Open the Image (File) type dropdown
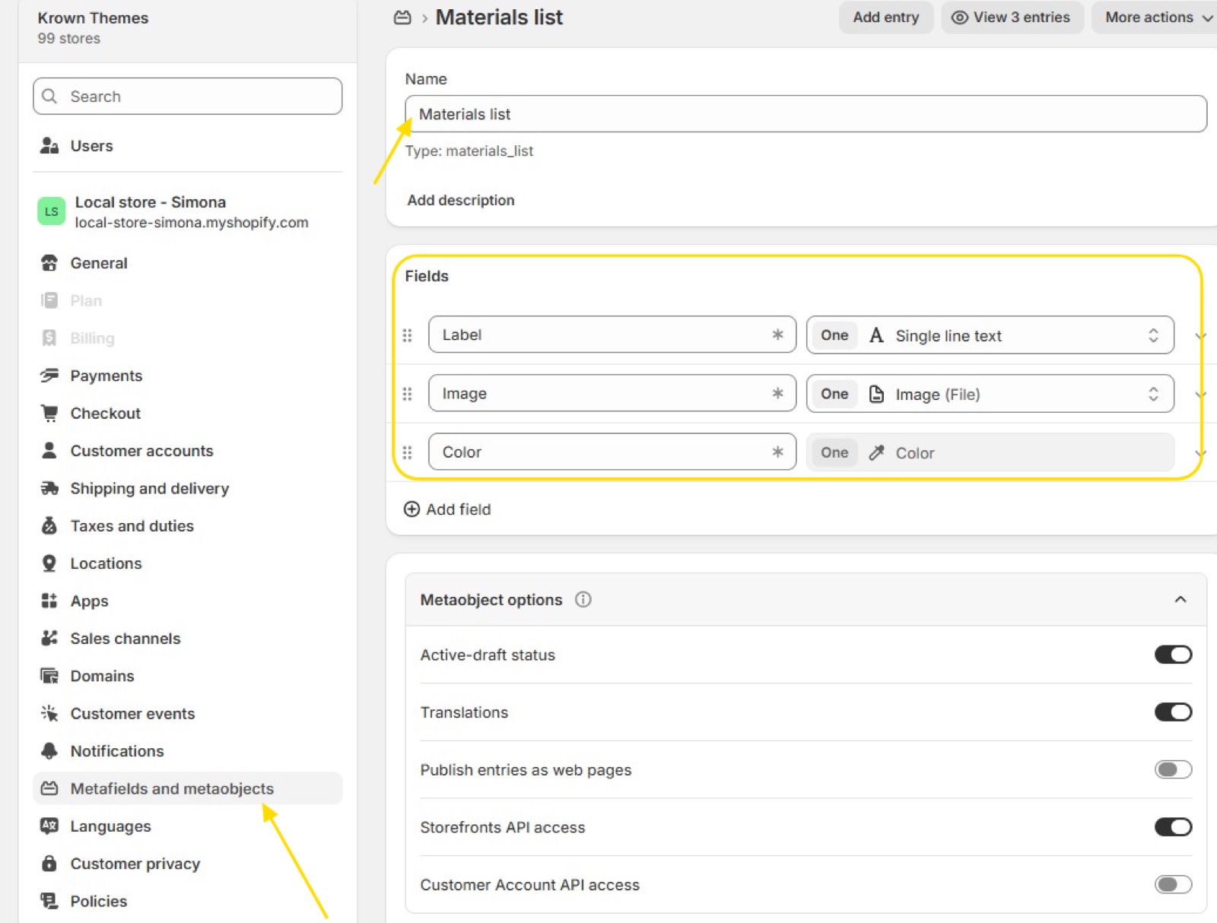The image size is (1217, 923). coord(990,394)
